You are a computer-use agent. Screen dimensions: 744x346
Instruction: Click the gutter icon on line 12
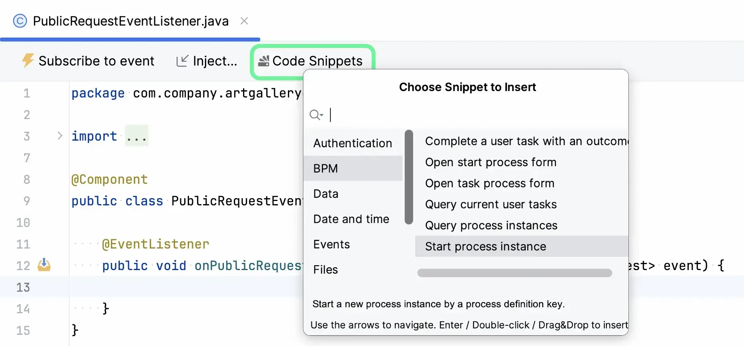[44, 265]
